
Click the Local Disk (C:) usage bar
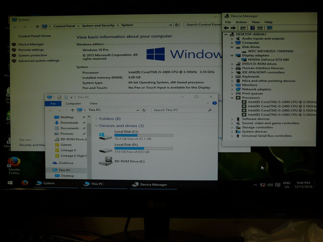pyautogui.click(x=144, y=135)
